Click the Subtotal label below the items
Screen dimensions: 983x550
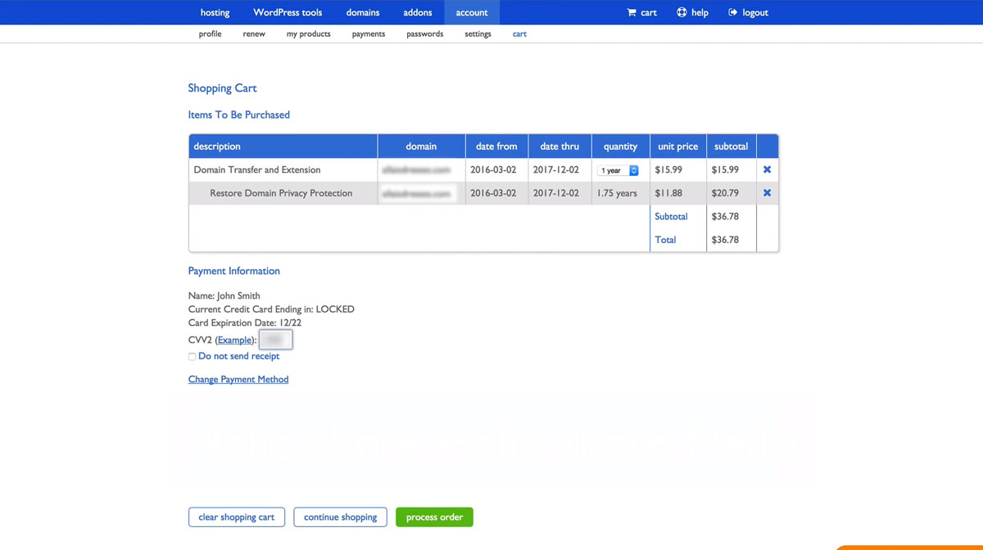[671, 217]
